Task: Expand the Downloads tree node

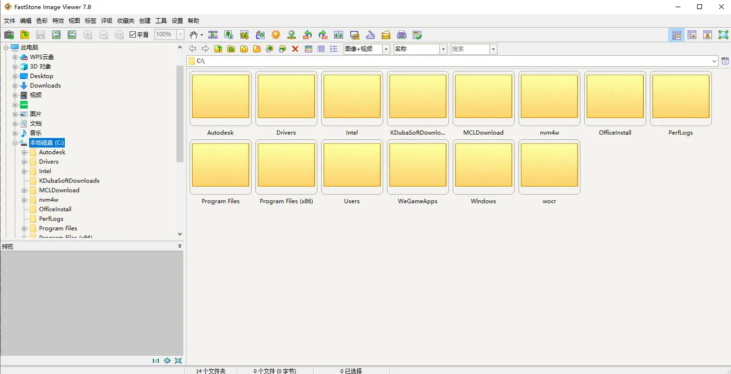Action: 15,86
